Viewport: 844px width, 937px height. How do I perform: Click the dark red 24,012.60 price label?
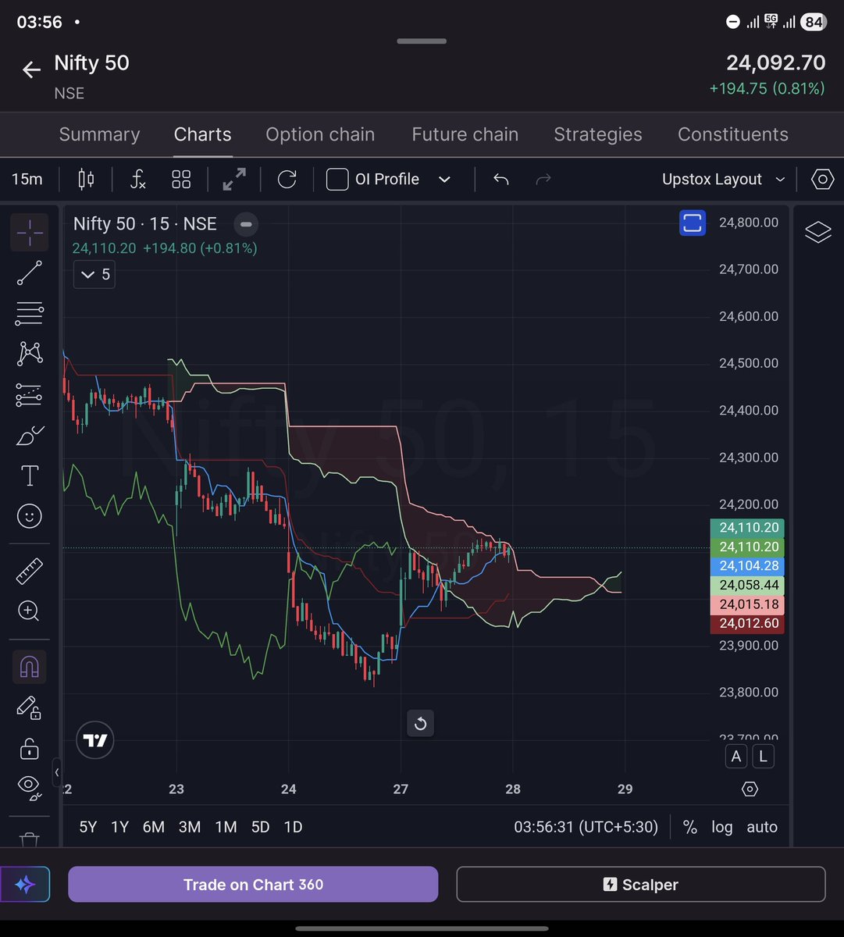(x=749, y=624)
